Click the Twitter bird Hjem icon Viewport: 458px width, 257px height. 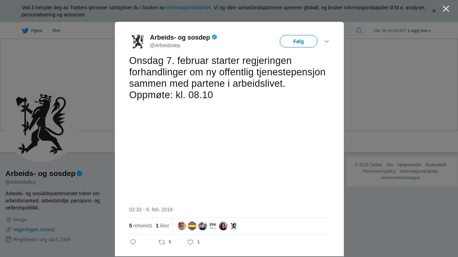[x=25, y=31]
